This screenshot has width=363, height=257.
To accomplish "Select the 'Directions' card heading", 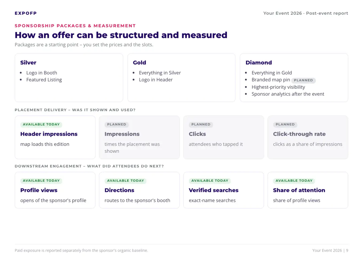I will pyautogui.click(x=120, y=190).
